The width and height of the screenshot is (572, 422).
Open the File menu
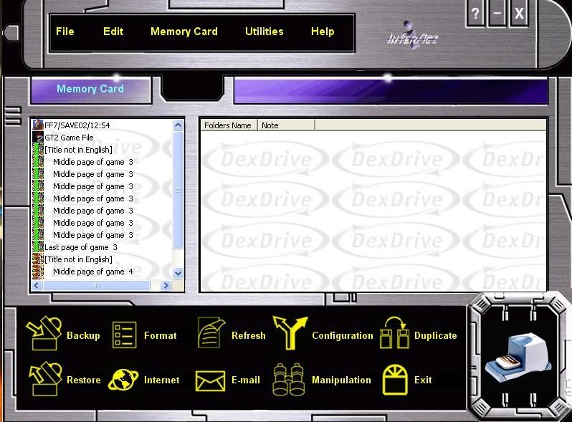tap(65, 32)
